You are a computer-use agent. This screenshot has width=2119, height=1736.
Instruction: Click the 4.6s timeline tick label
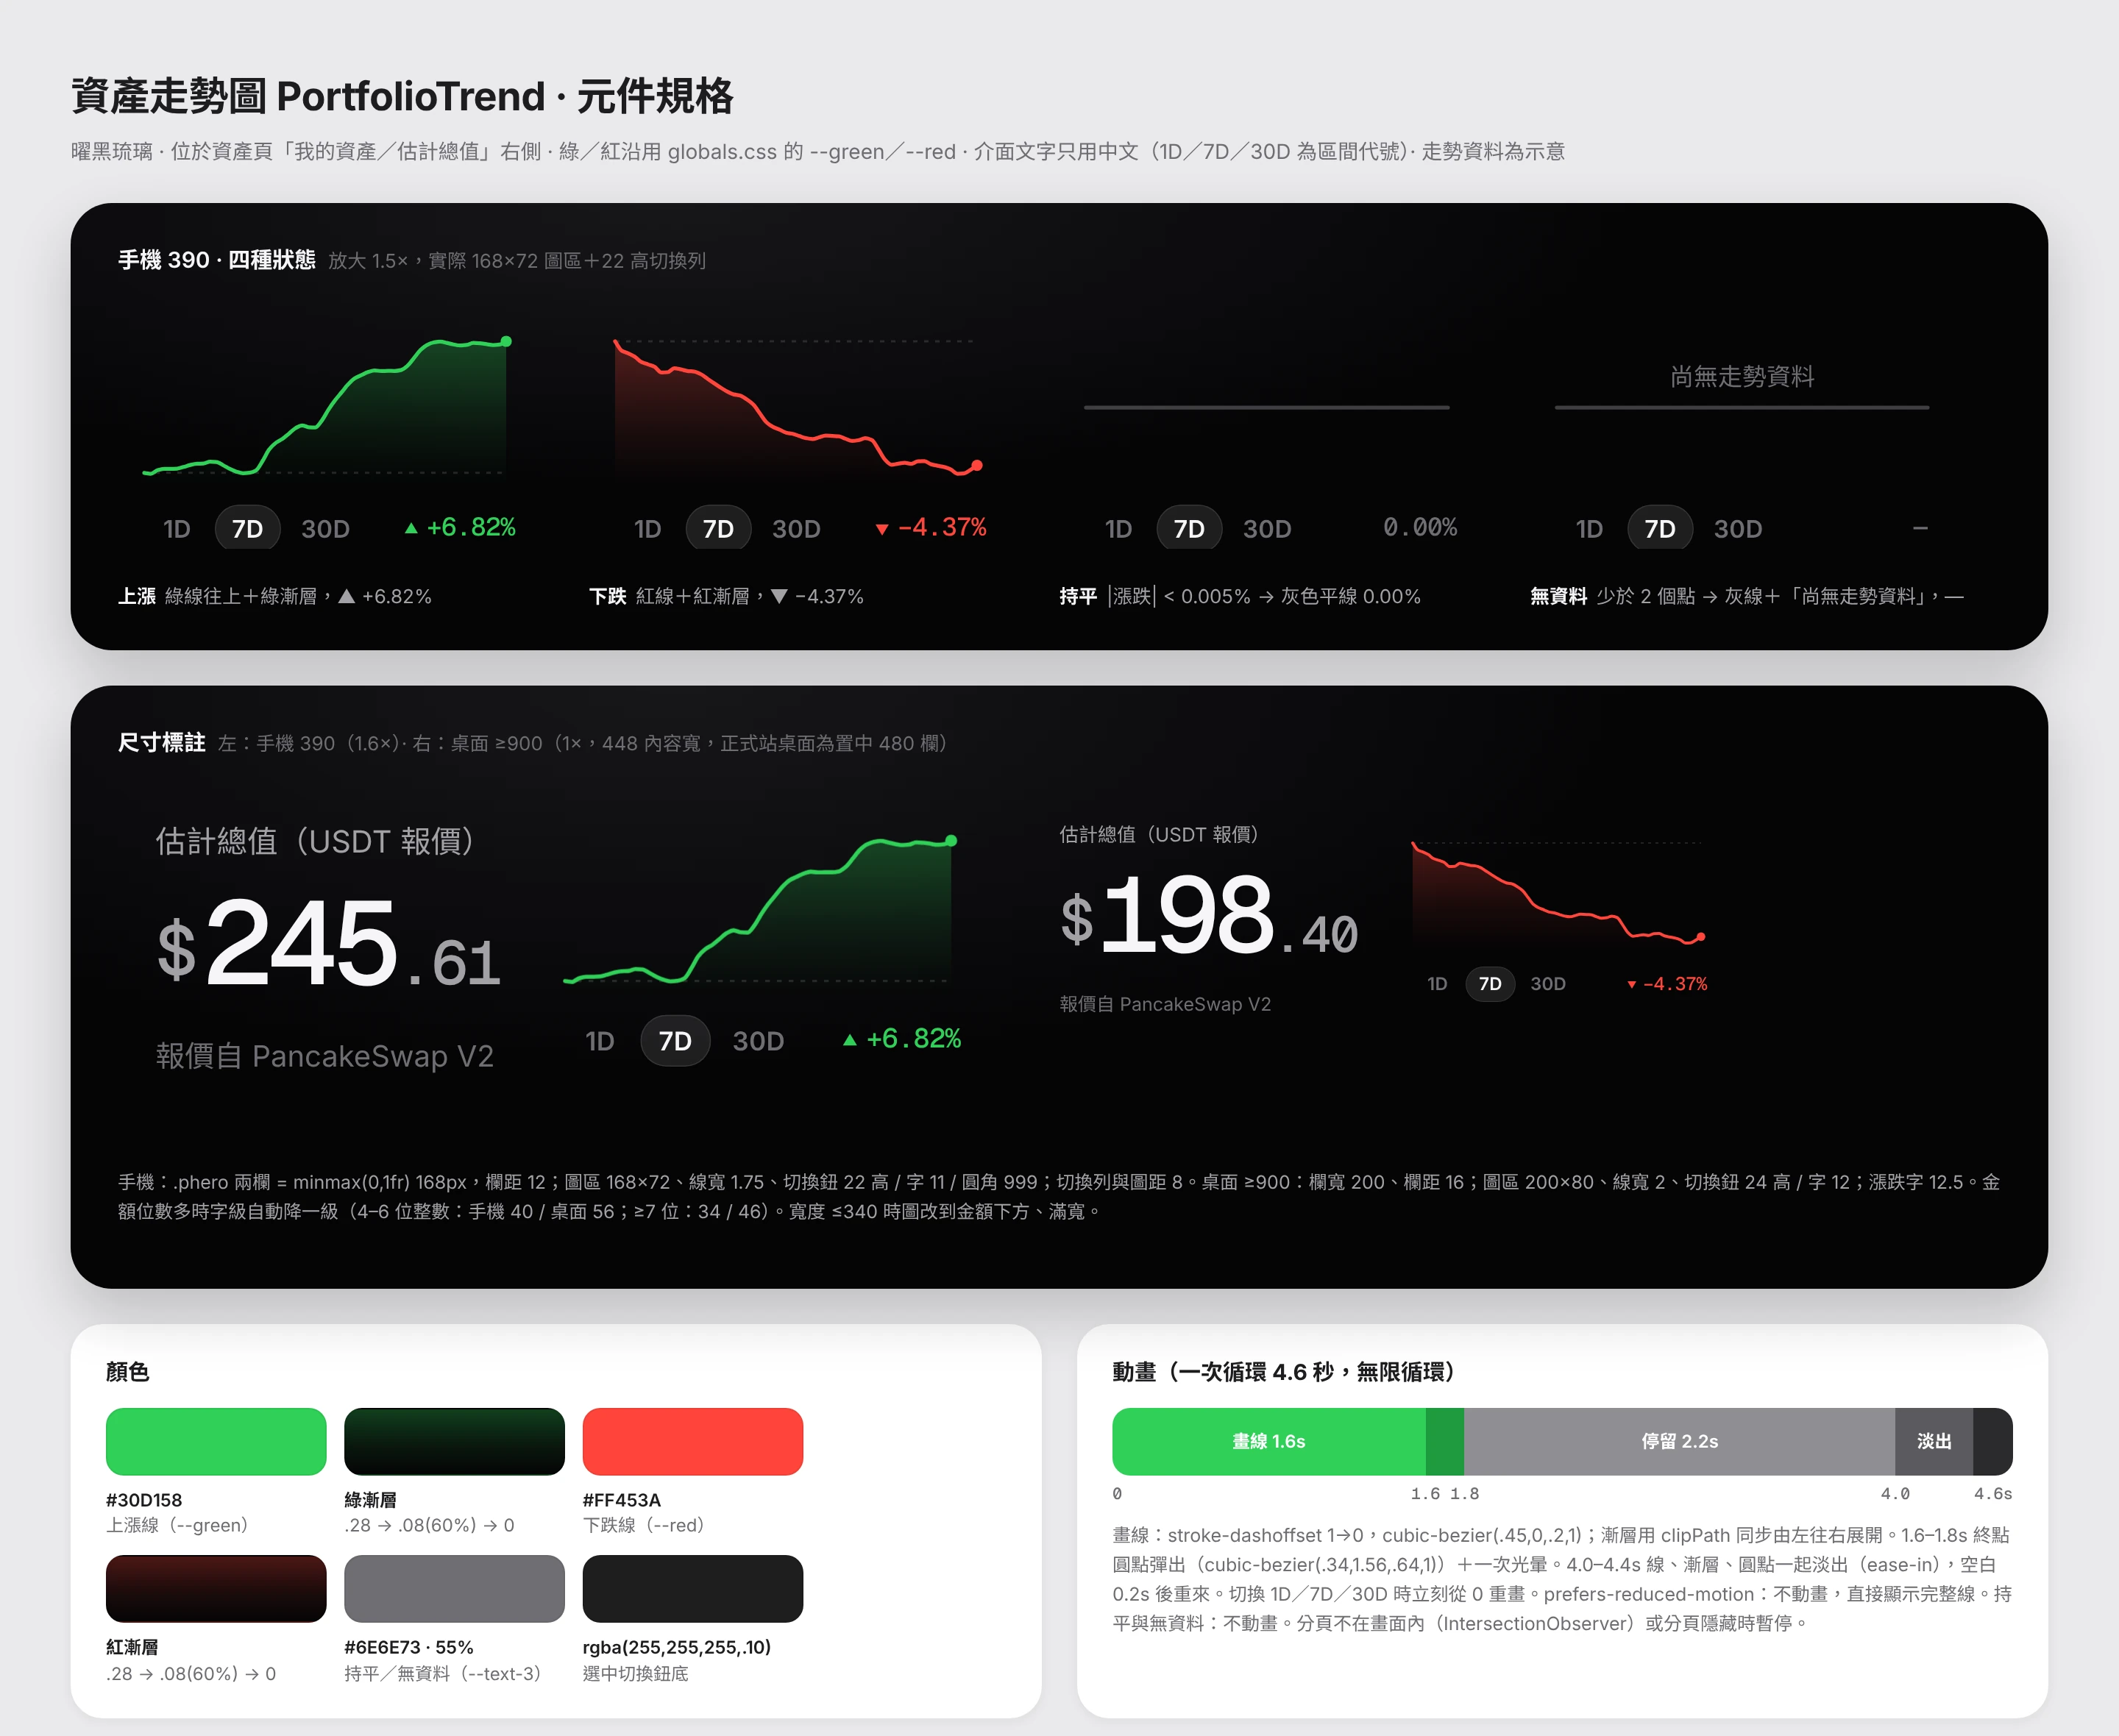click(x=1992, y=1494)
